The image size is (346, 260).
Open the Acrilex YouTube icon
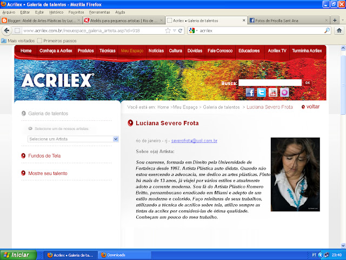click(x=273, y=93)
